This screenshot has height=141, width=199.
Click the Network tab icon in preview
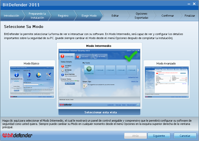pyautogui.click(x=95, y=56)
